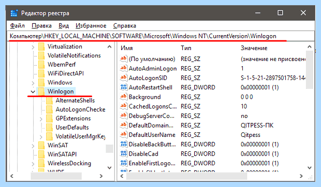
Task: Click the AutoLogonChecke folder icon
Action: coord(50,110)
